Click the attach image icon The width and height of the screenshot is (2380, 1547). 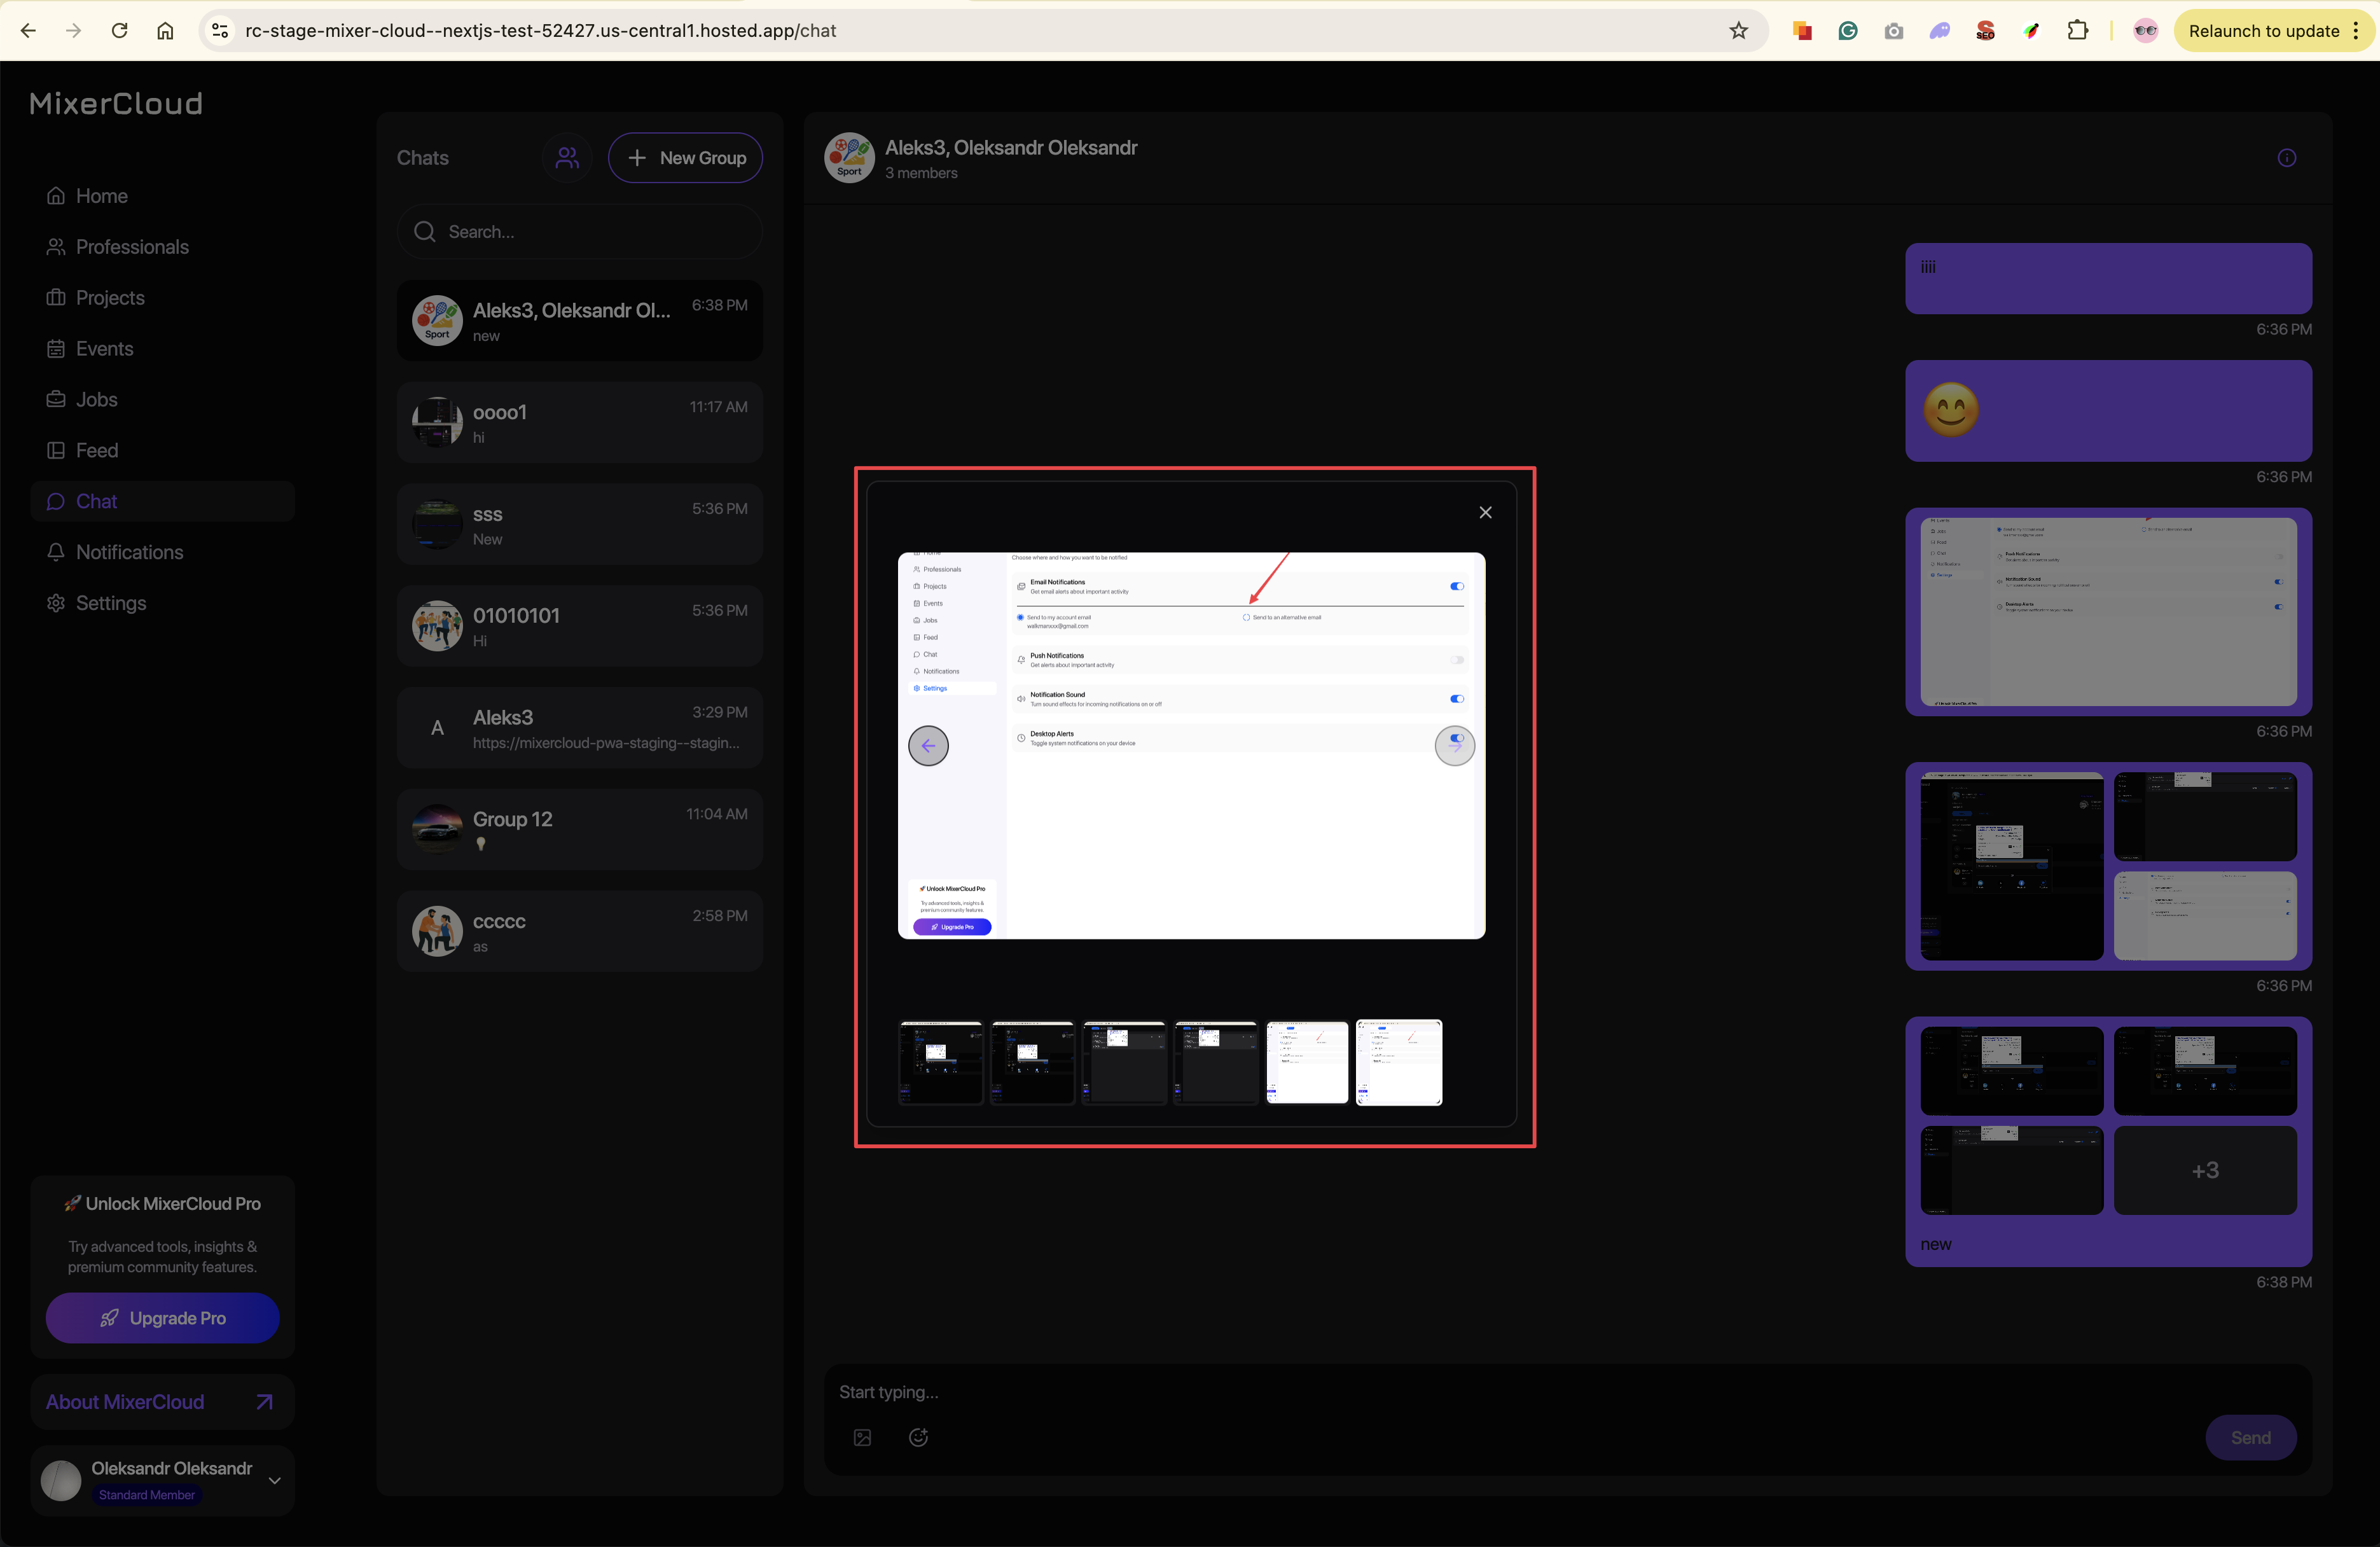(x=862, y=1437)
